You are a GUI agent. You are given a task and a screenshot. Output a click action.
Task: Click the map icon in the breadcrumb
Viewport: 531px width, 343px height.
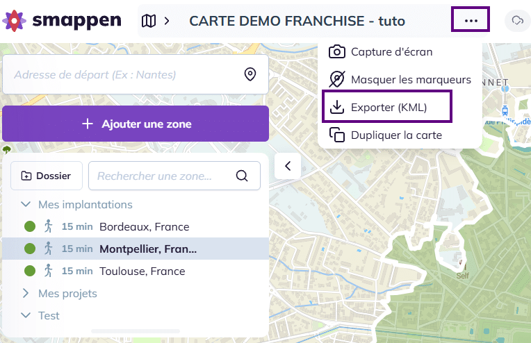149,21
